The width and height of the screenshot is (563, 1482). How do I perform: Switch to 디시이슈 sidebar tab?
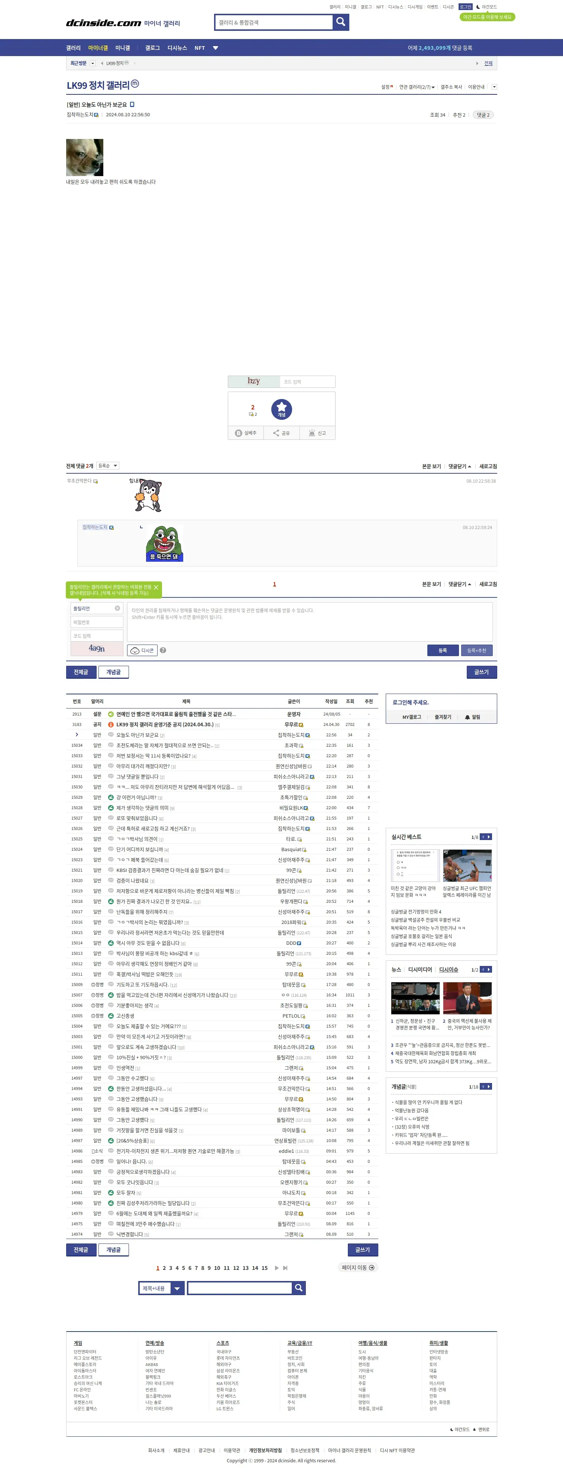coord(449,969)
